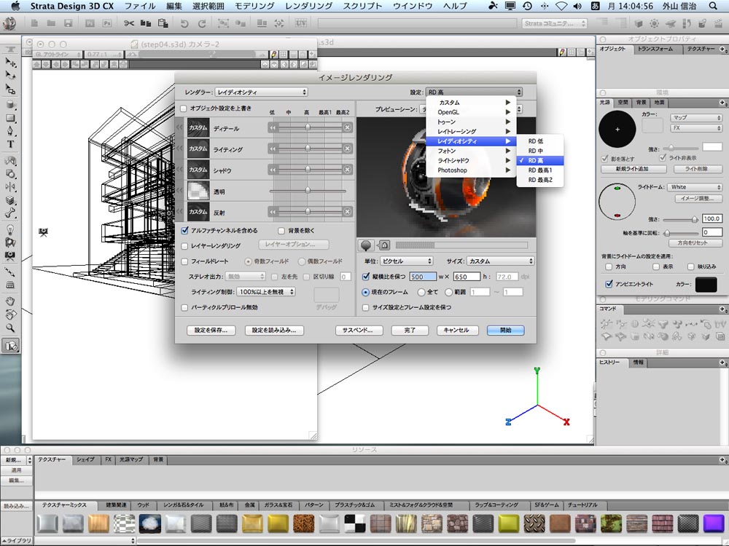Image resolution: width=729 pixels, height=546 pixels.
Task: Uncheck 縦横比を保つ checkbox
Action: (366, 277)
